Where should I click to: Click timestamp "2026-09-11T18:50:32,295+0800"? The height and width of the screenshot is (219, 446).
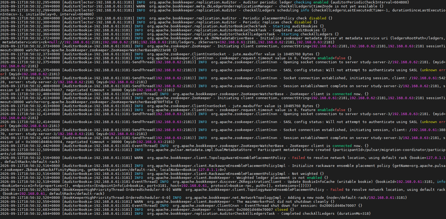tap(30, 2)
